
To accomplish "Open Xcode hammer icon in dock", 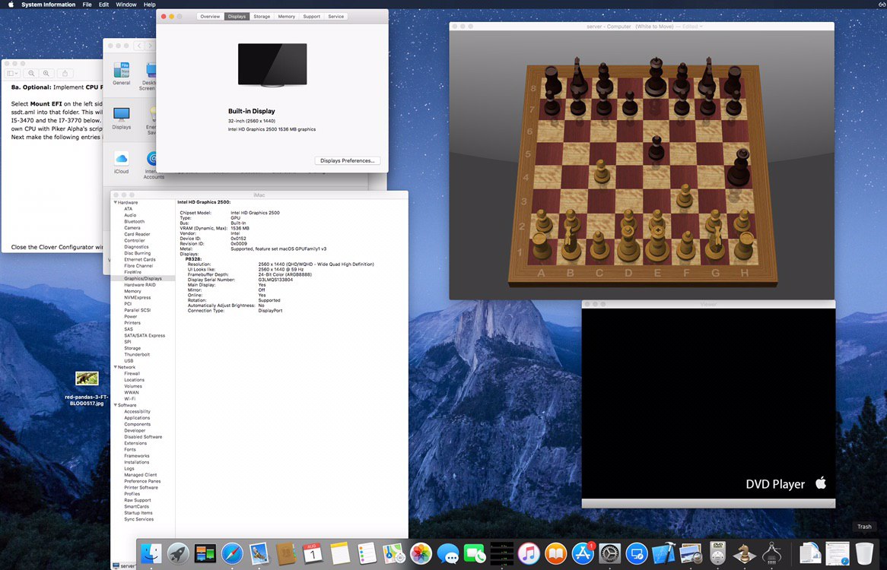I will click(x=663, y=553).
